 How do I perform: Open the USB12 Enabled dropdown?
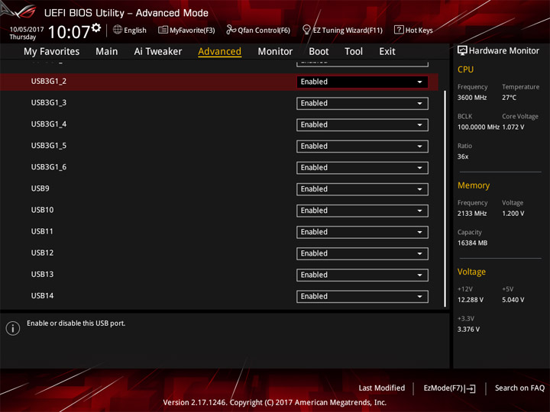pyautogui.click(x=362, y=253)
